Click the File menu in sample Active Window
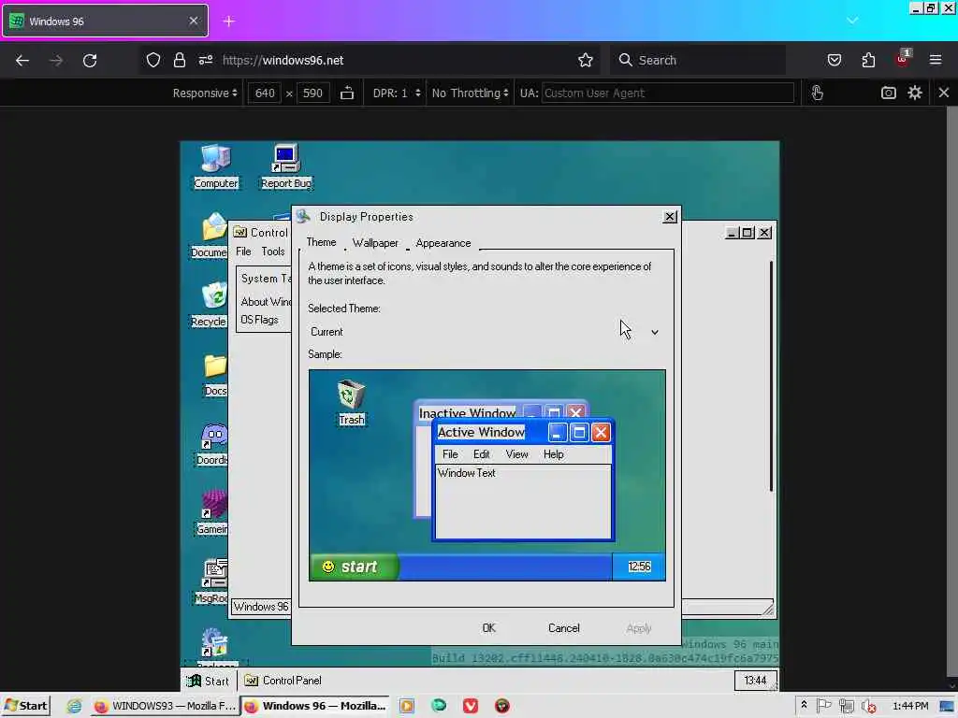The height and width of the screenshot is (718, 958). point(450,454)
